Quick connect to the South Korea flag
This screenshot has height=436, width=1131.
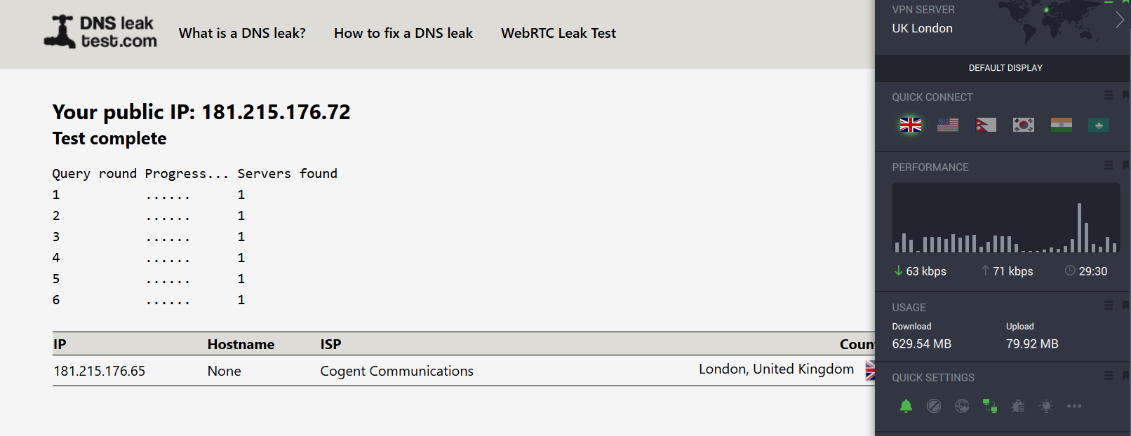(x=1024, y=125)
